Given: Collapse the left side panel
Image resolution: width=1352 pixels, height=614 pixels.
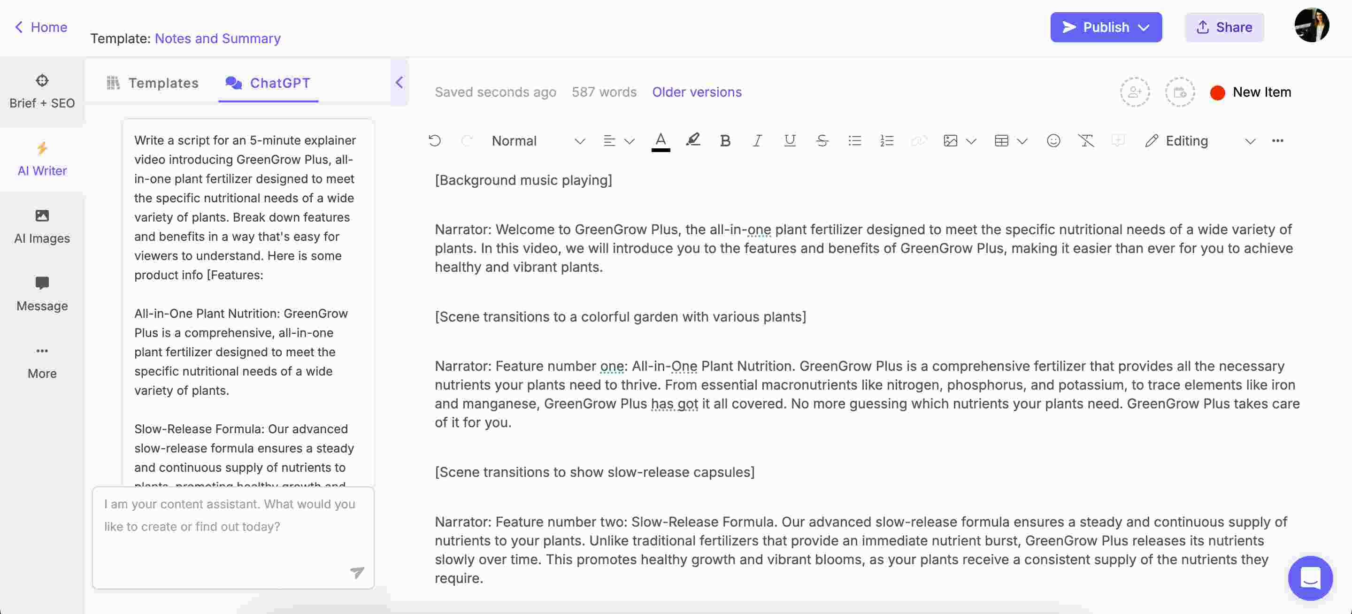Looking at the screenshot, I should point(399,83).
